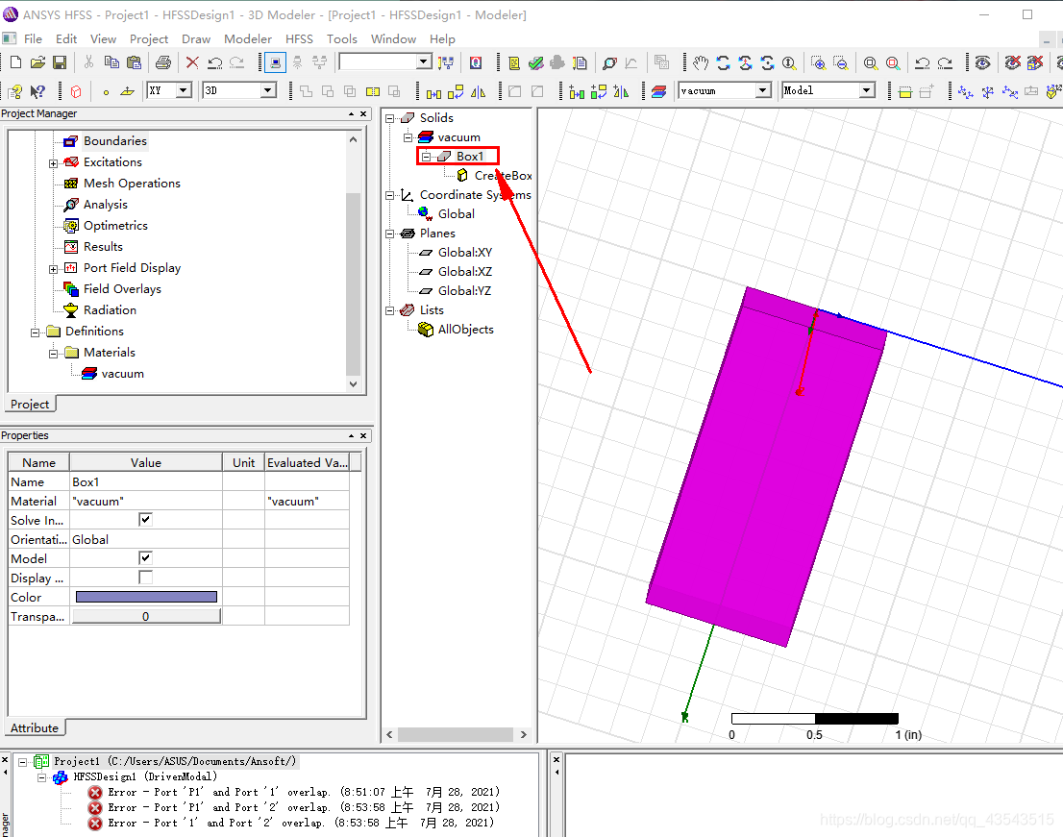
Task: Expand the Excitations tree node
Action: 53,163
